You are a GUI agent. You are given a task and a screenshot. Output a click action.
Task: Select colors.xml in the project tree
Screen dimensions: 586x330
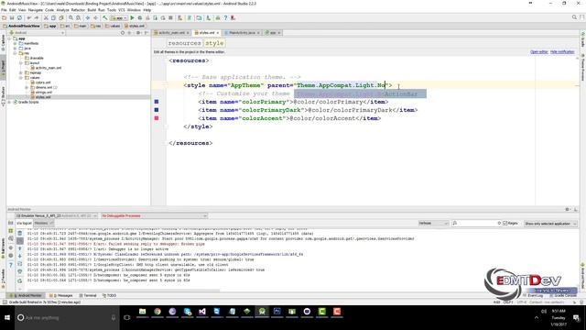click(43, 82)
